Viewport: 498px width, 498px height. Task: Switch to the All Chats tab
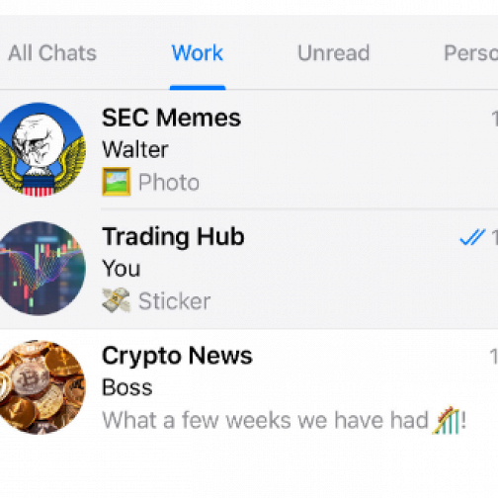pyautogui.click(x=52, y=53)
